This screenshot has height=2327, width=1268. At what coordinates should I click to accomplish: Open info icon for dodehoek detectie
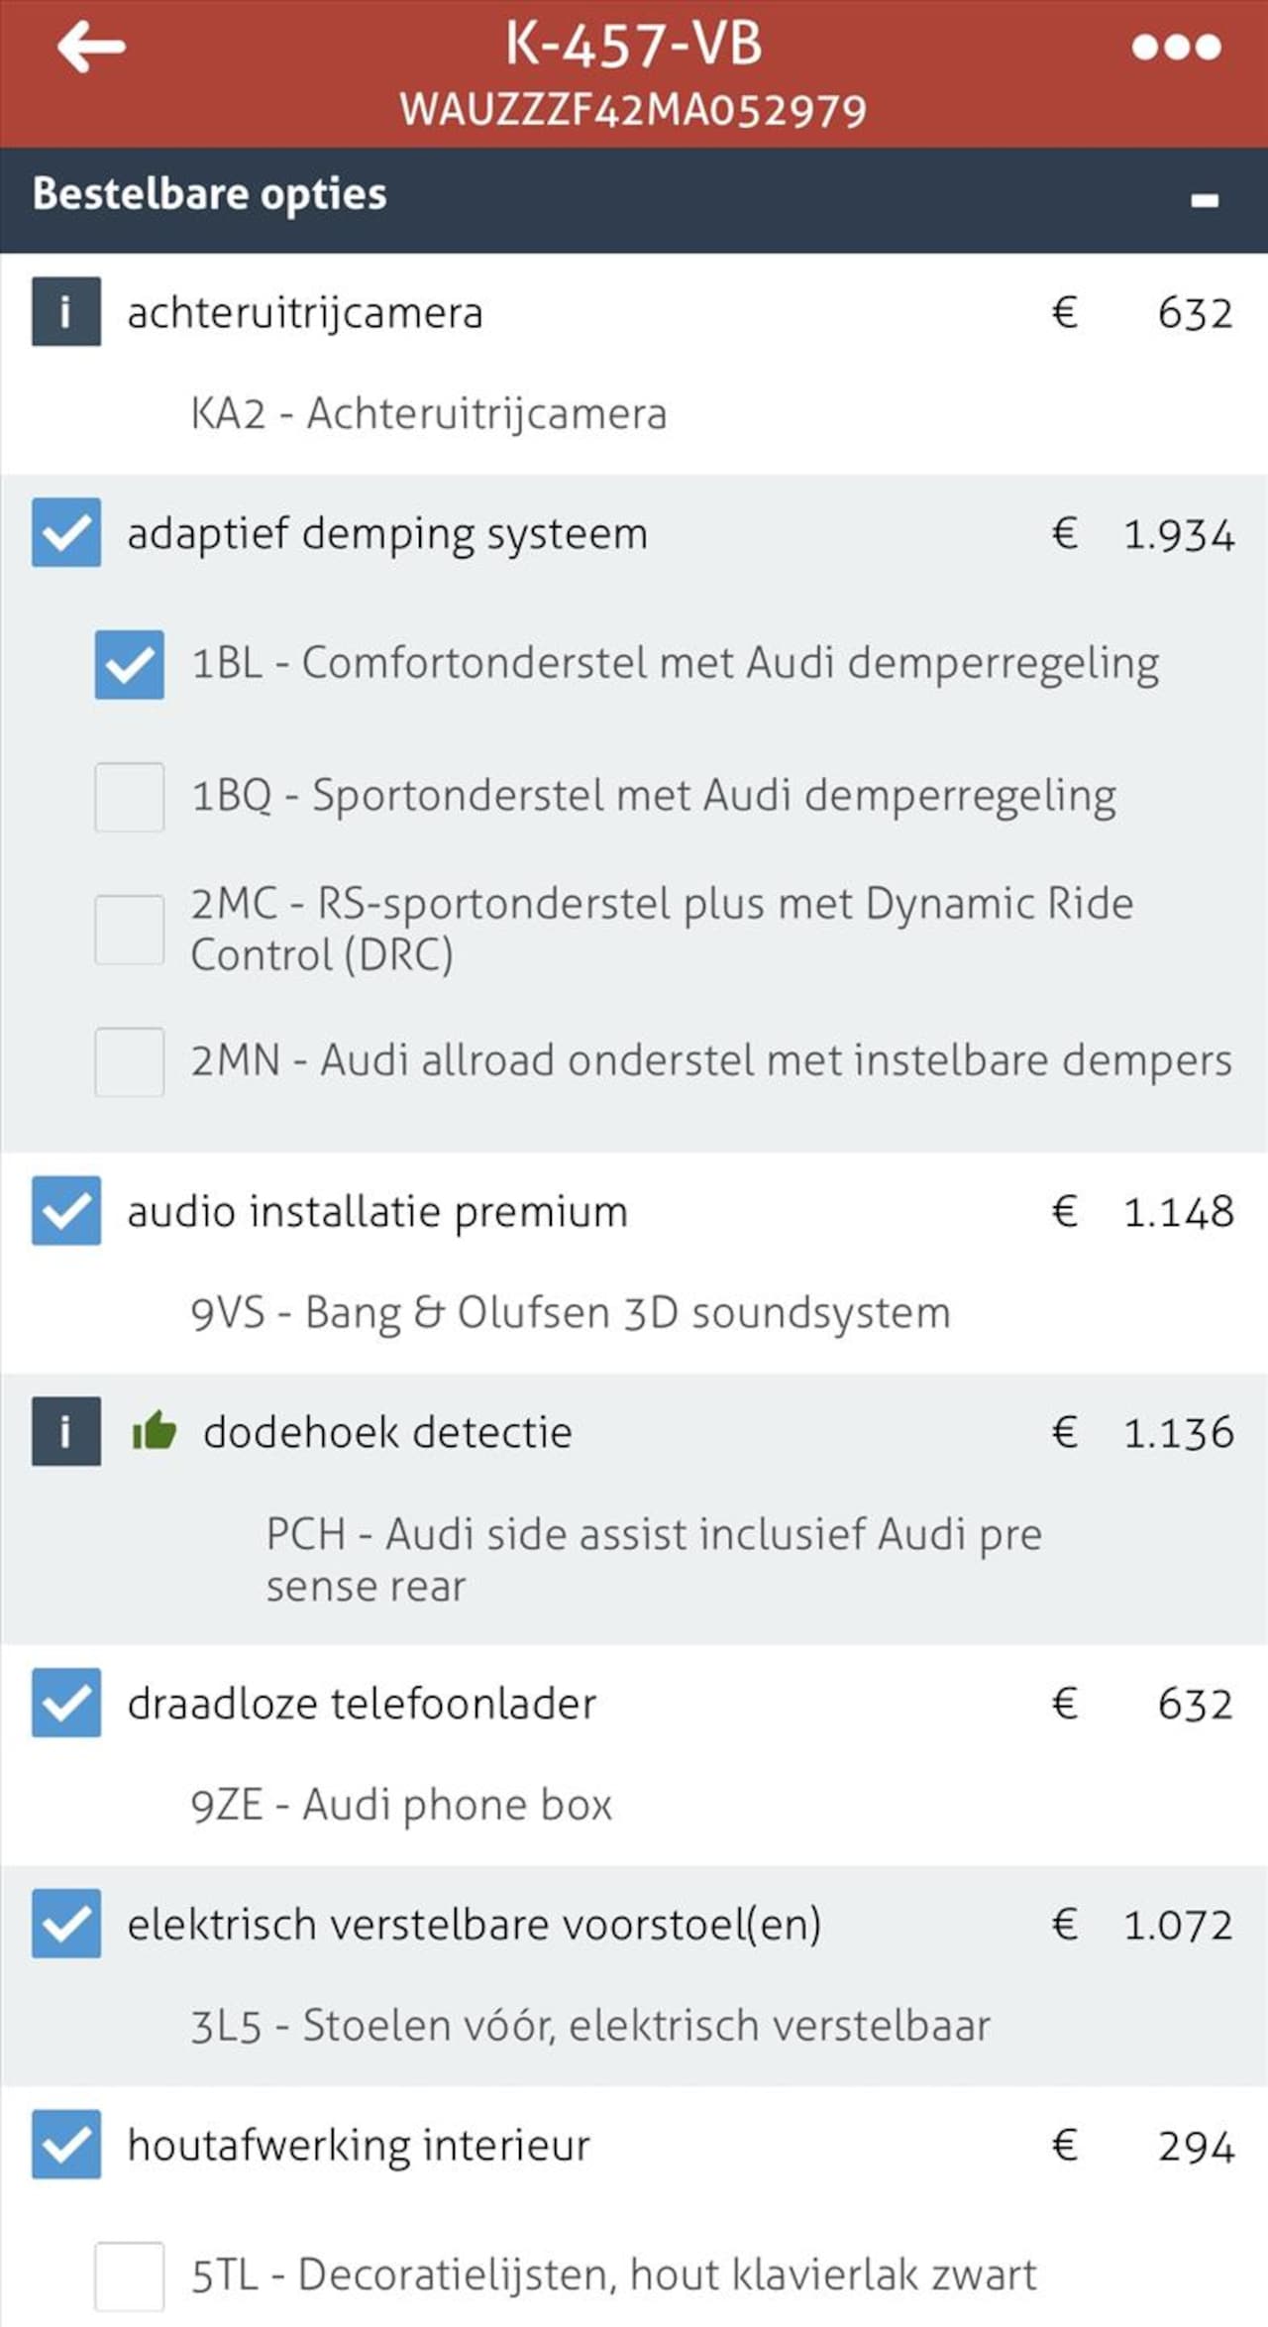tap(66, 1431)
